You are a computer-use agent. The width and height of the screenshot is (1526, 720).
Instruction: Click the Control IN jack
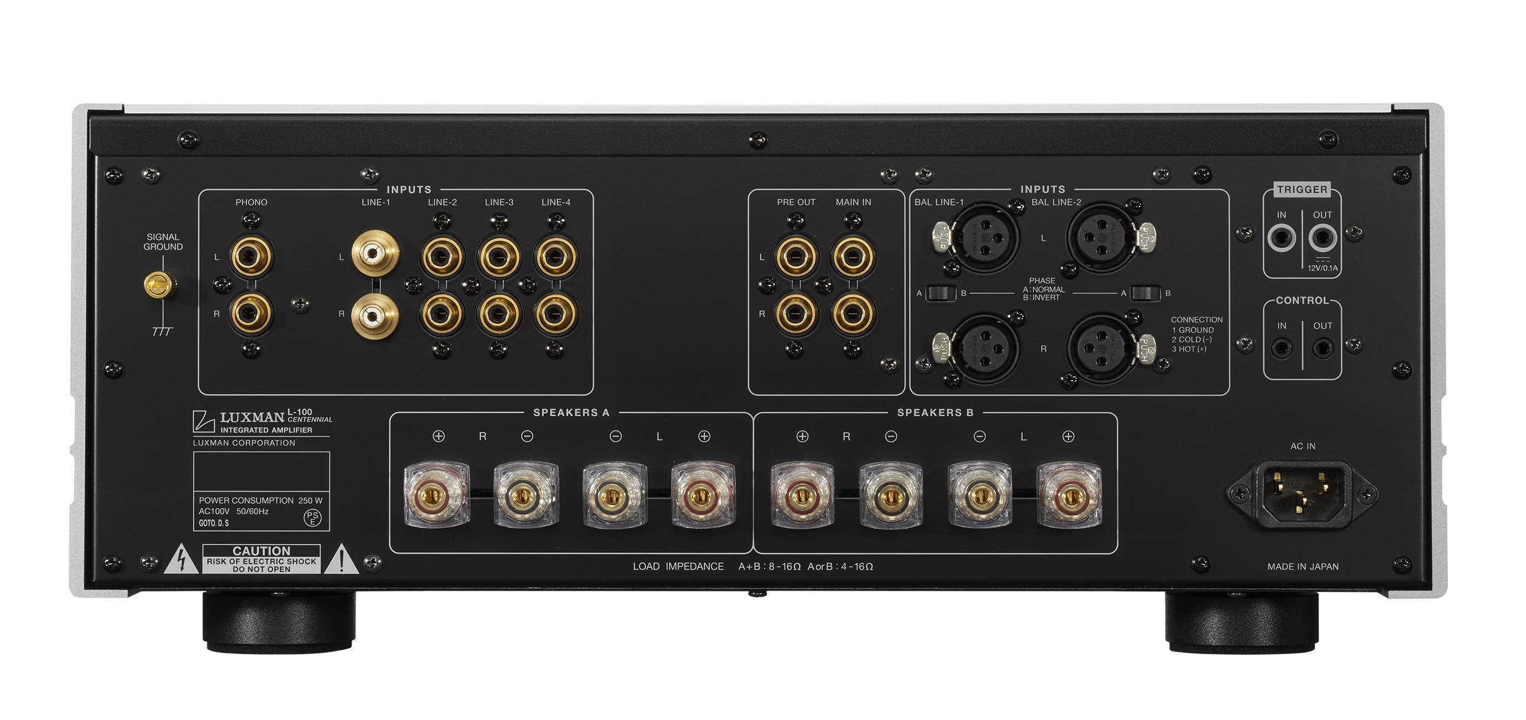[1281, 348]
